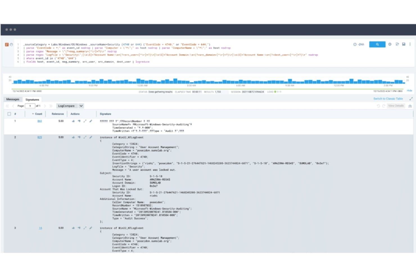The width and height of the screenshot is (416, 277).
Task: Open the LogCompare dropdown arrow
Action: (81, 106)
